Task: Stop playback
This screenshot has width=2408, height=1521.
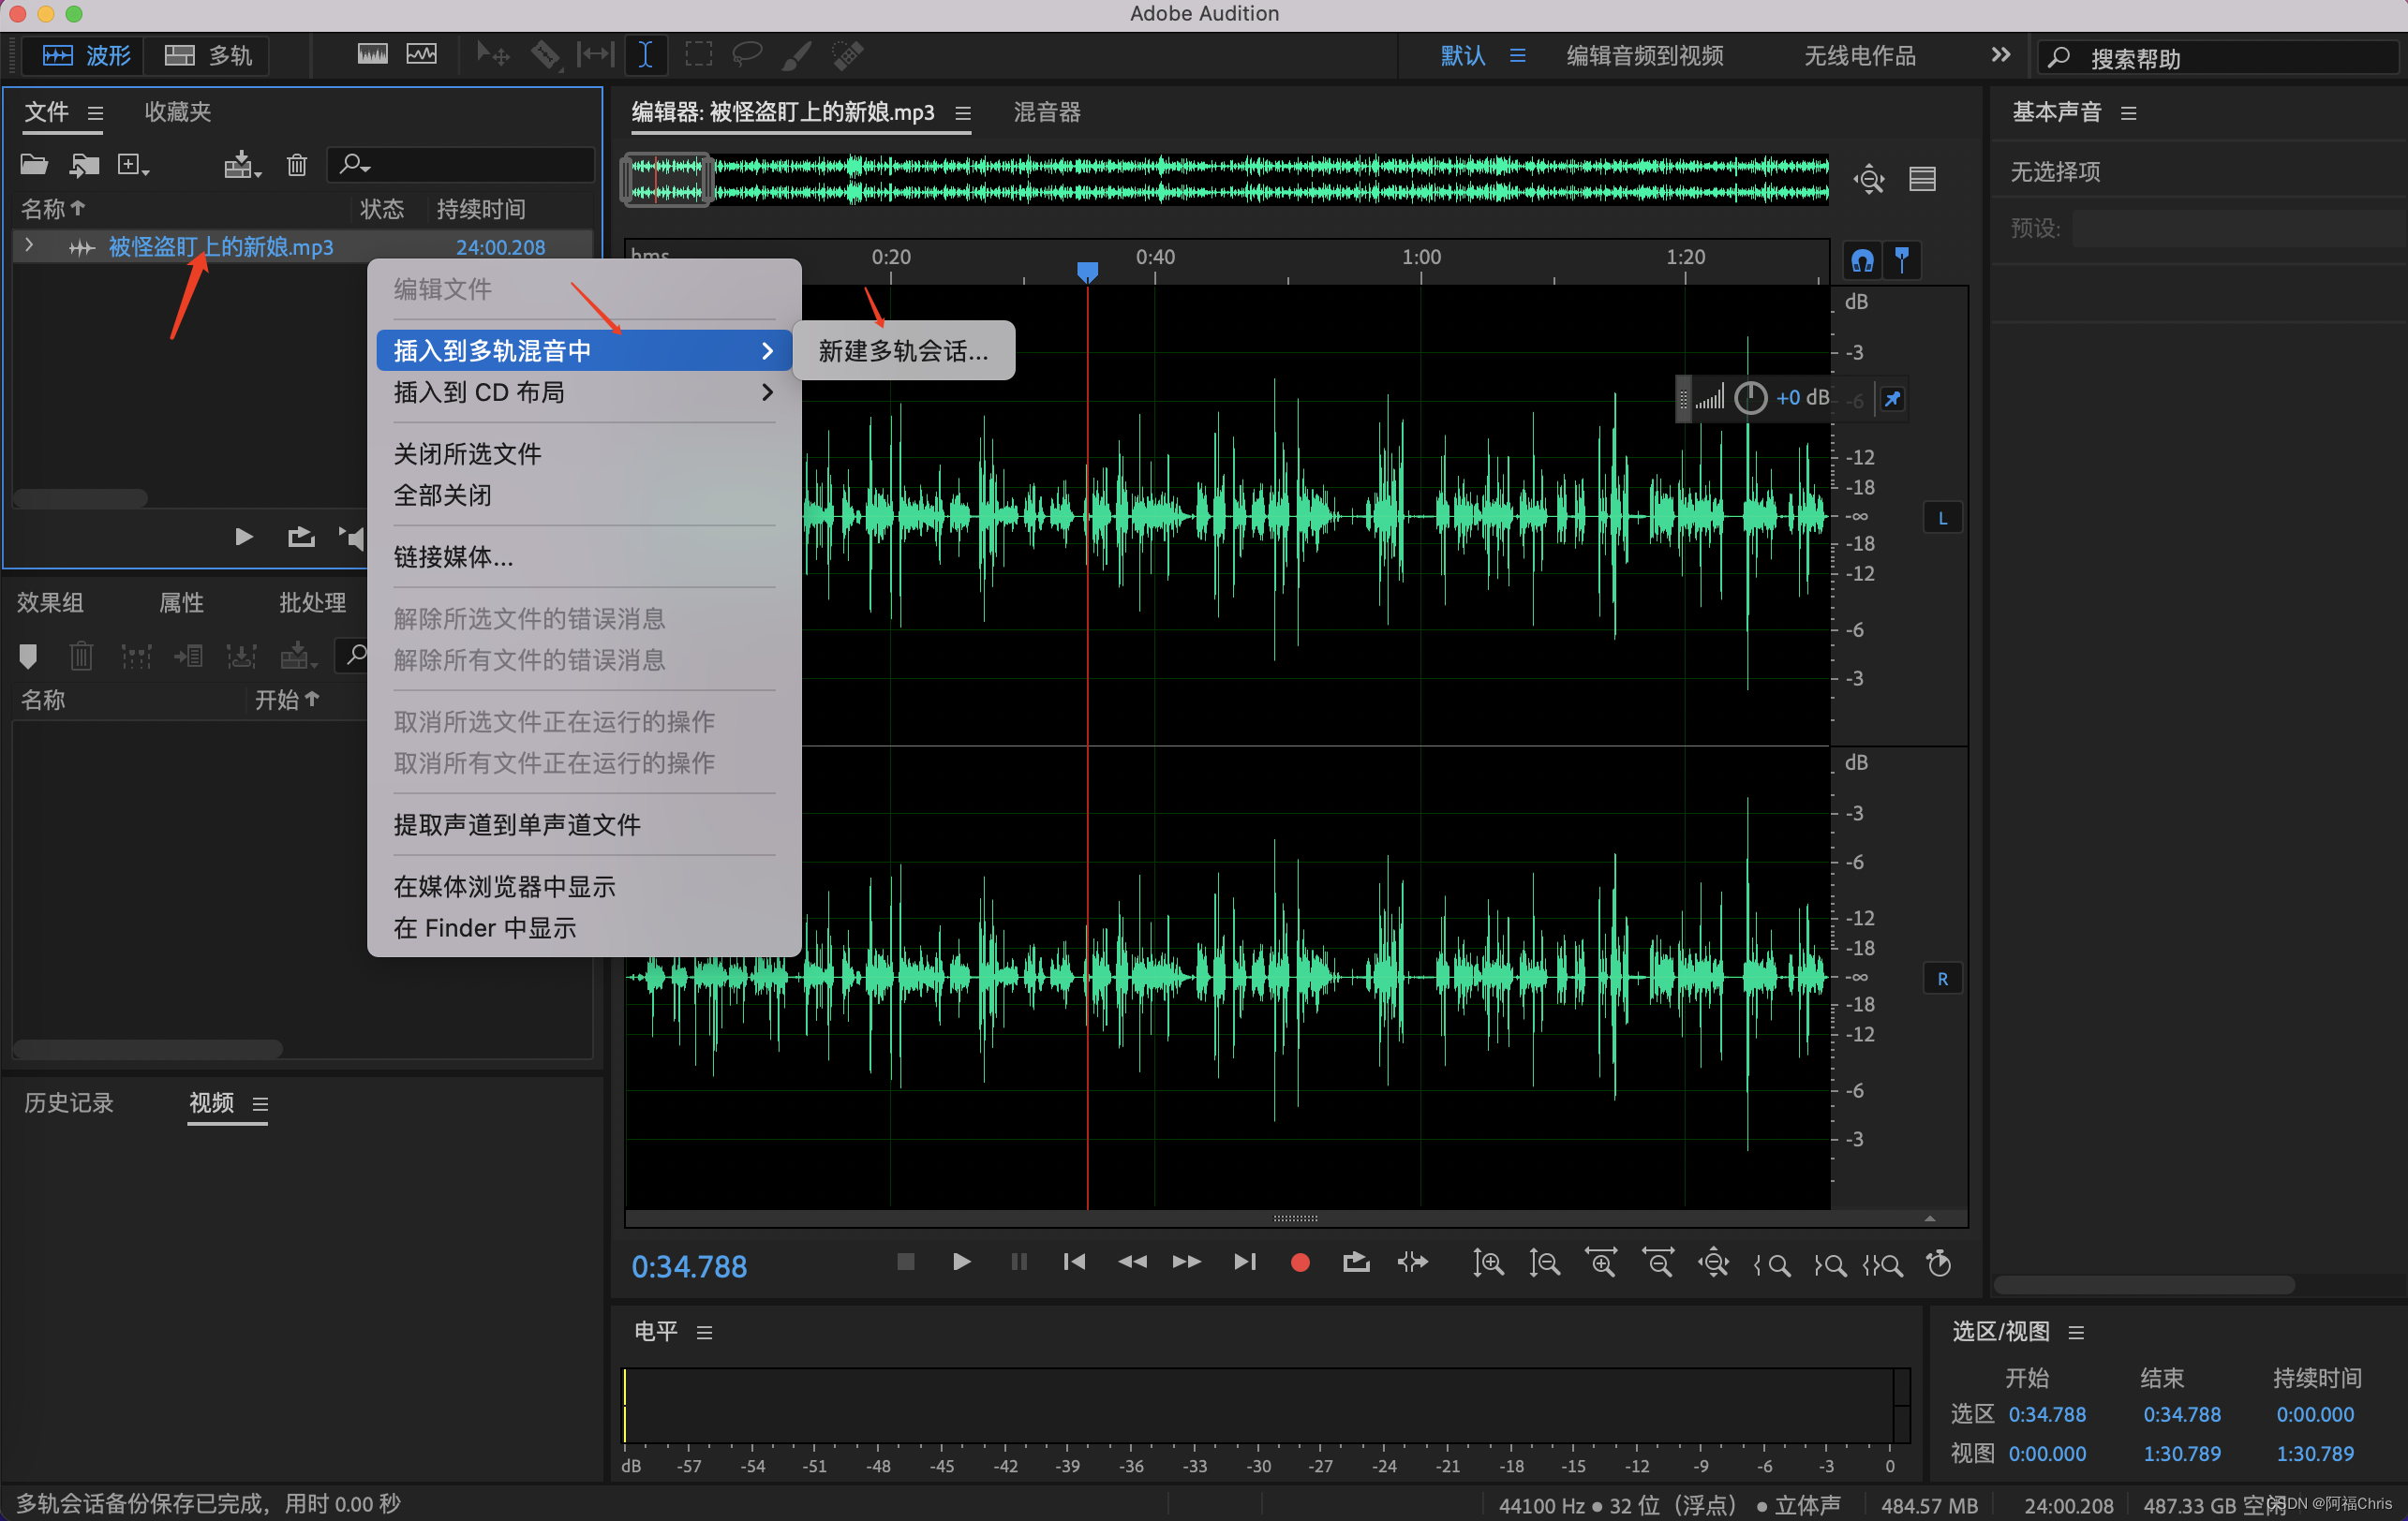Action: (905, 1262)
